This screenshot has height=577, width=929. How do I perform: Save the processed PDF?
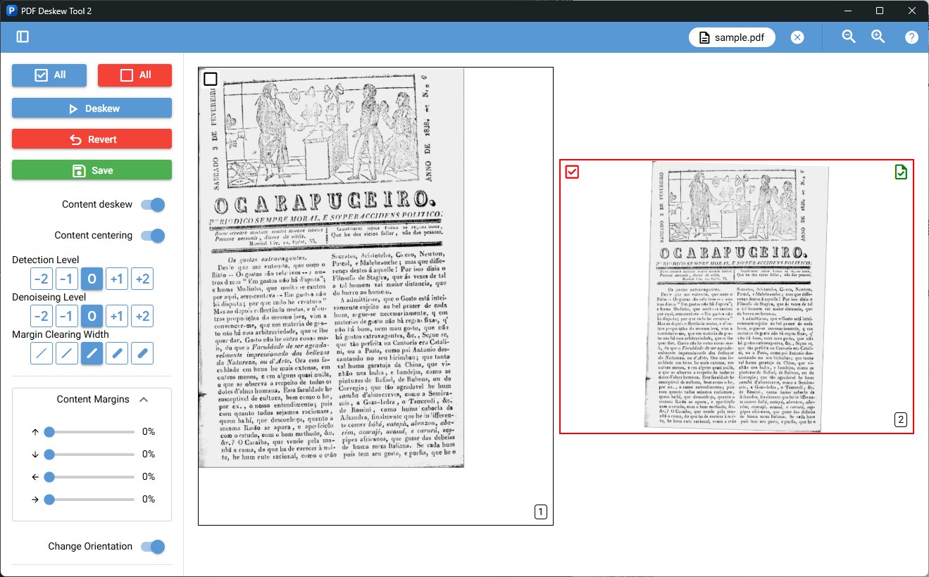[x=92, y=170]
